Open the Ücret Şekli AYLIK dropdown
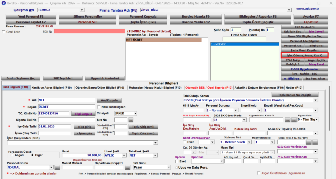Viewport: 336px width, 179px height. pos(124,155)
